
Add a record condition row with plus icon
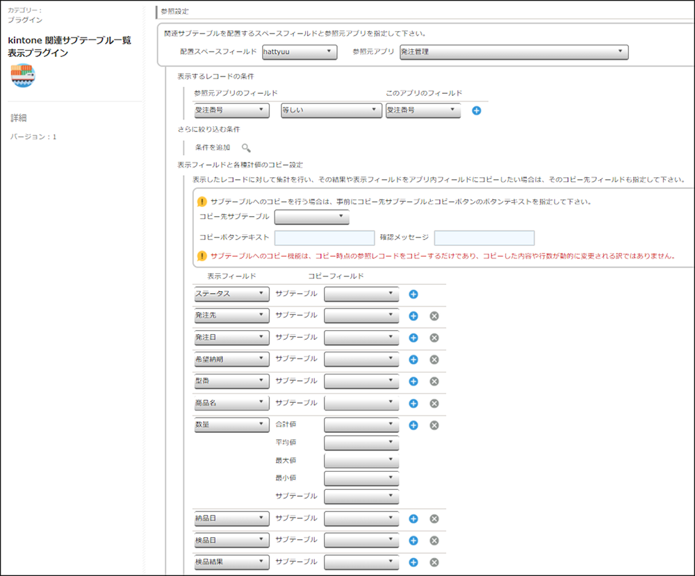click(477, 110)
